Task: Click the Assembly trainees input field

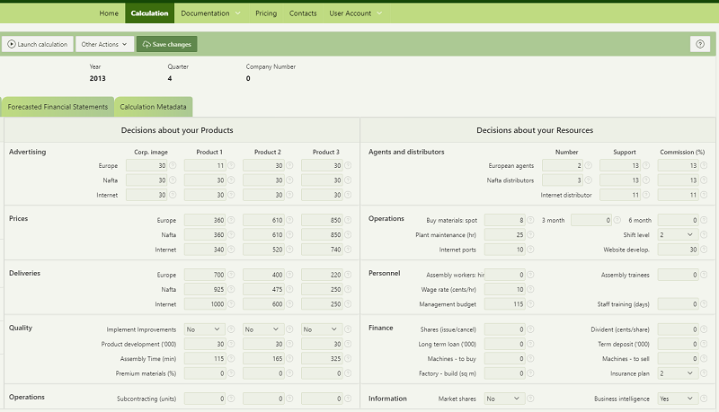Action: coord(678,274)
